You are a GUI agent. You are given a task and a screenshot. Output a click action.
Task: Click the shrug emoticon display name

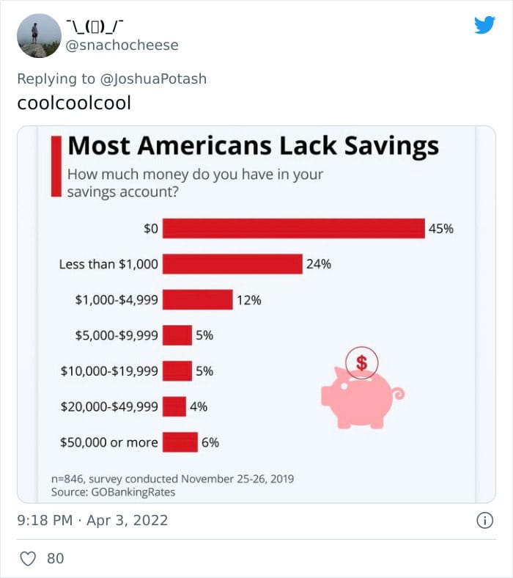95,26
